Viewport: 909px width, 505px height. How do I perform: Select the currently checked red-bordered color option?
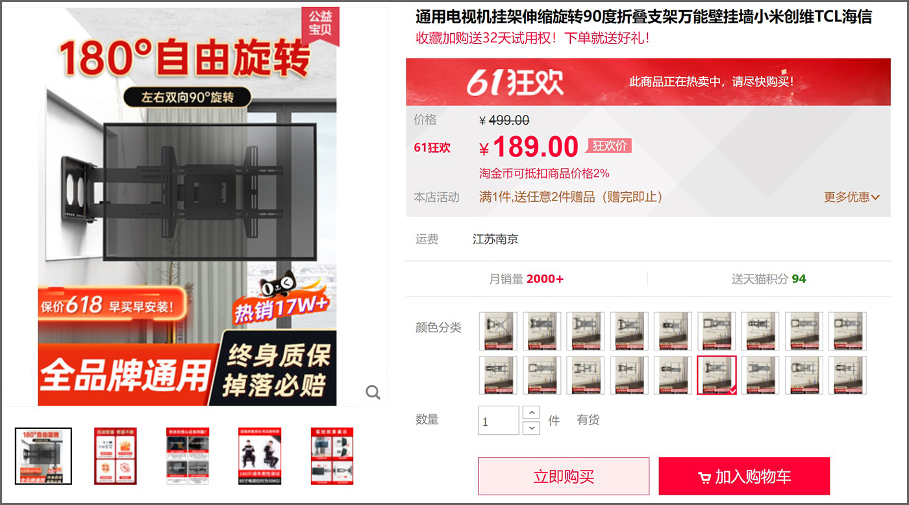click(717, 375)
